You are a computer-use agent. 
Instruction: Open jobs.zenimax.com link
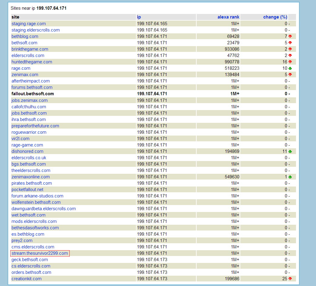(29, 100)
